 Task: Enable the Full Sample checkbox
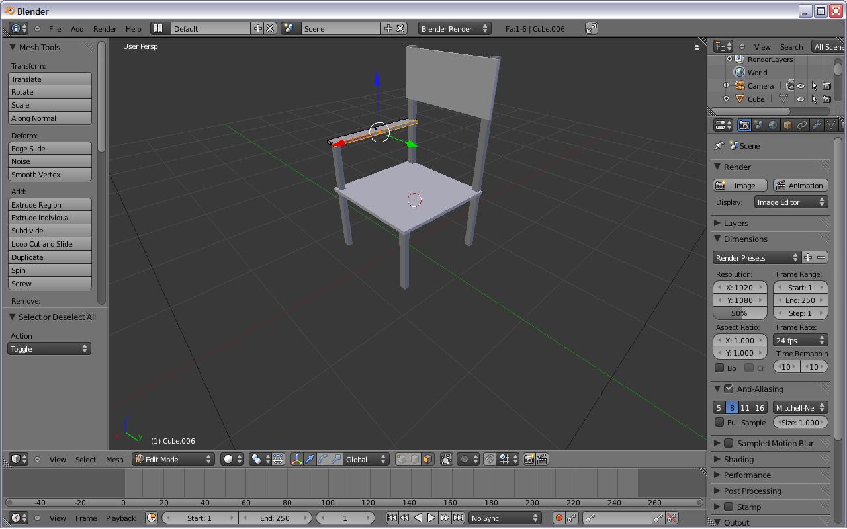(x=719, y=422)
